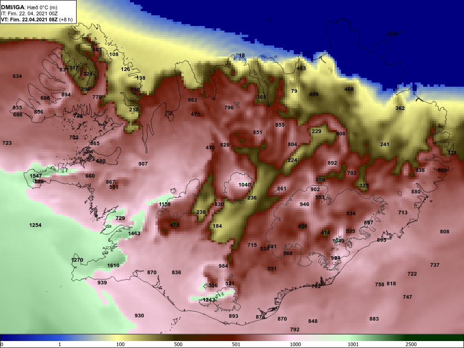Click the map value 236
Viewport: 464px width, 348px height.
(x=252, y=198)
